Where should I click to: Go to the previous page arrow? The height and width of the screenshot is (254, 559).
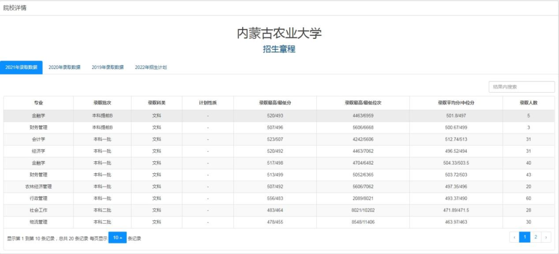(514, 237)
